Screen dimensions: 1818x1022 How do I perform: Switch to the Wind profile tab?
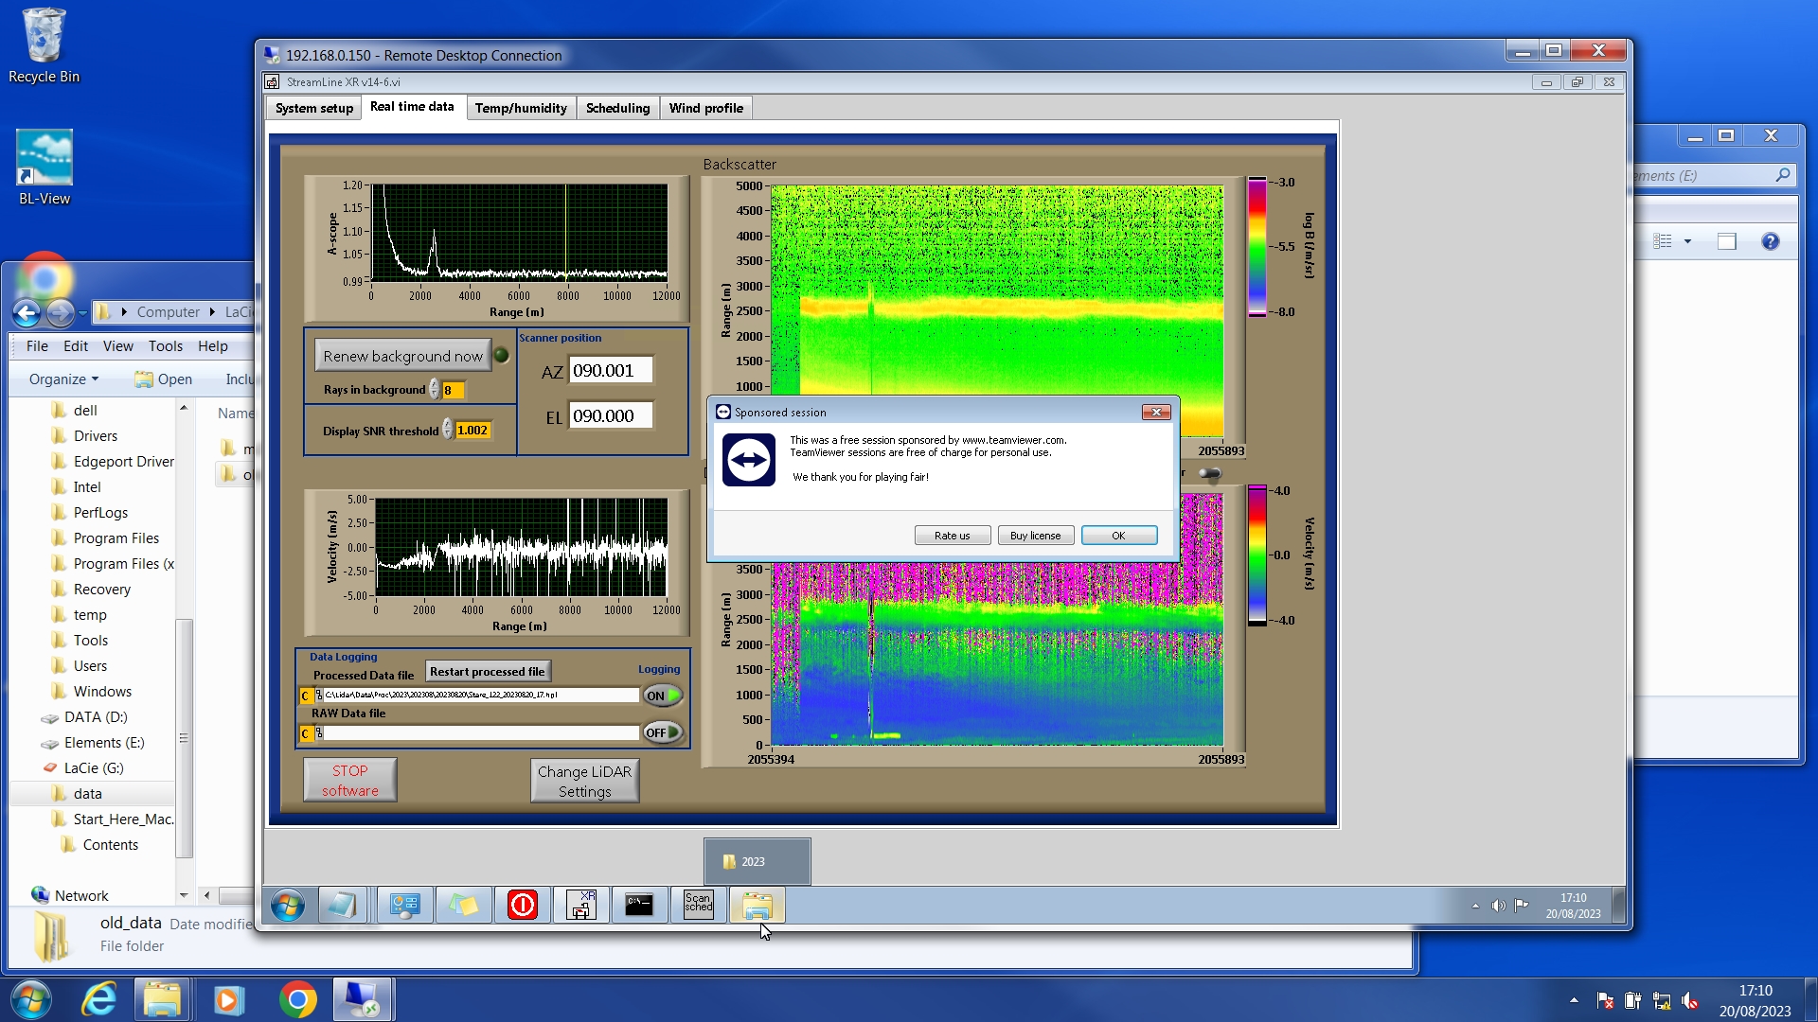(x=705, y=108)
